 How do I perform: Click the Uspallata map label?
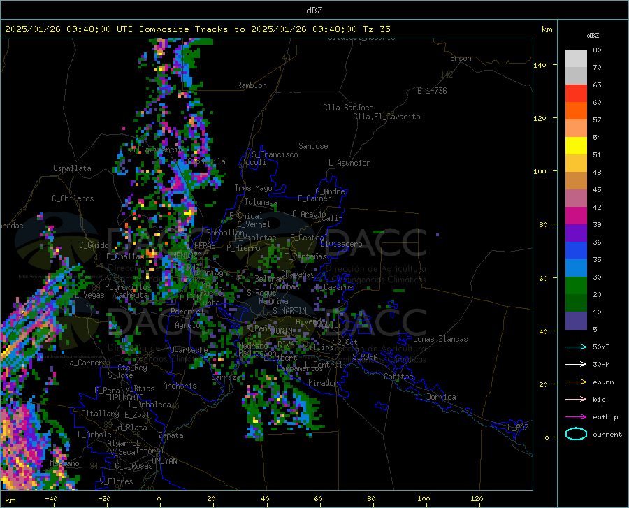(72, 168)
